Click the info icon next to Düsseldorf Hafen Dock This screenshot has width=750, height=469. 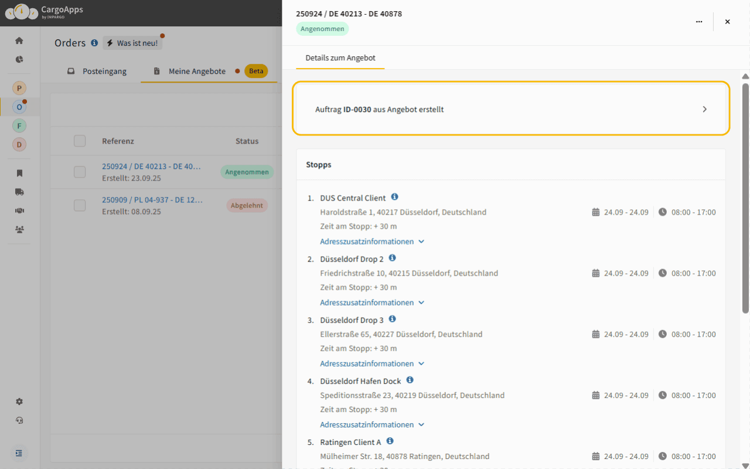(410, 380)
